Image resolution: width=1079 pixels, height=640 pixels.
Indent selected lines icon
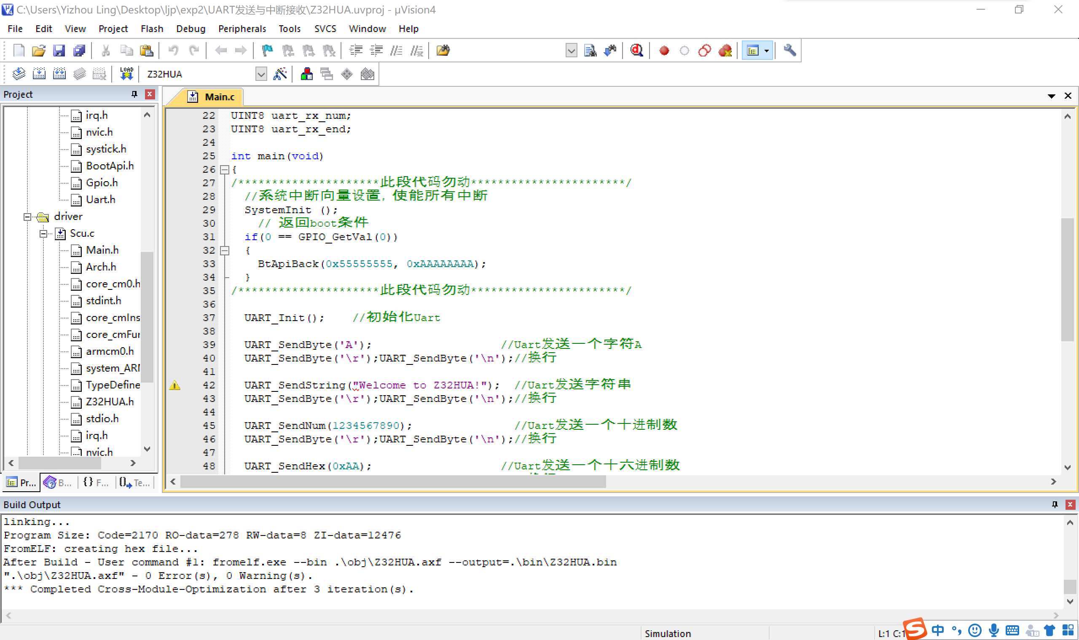(x=356, y=51)
